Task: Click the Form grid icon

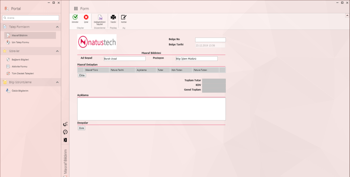Action: click(x=76, y=9)
